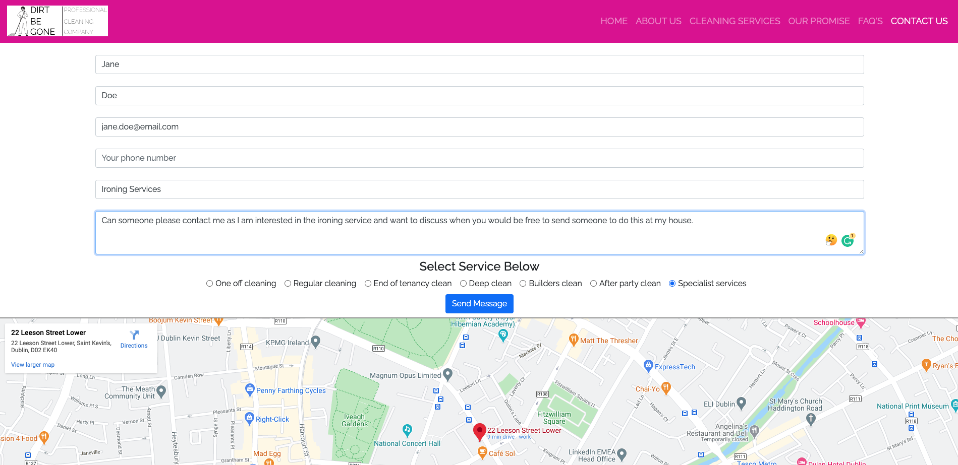Screen dimensions: 958x465
Task: Click the Dirt Be Gone logo
Action: [x=58, y=21]
